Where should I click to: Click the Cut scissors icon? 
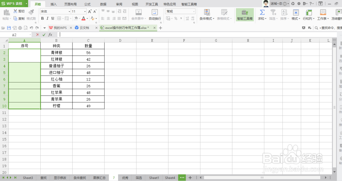[x=15, y=11]
